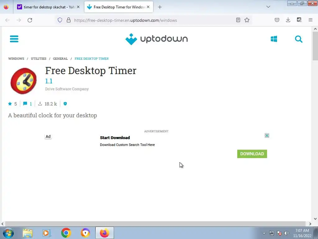Viewport: 318px width, 239px height.
Task: Select the Free Desktop Timer tab
Action: (x=119, y=7)
